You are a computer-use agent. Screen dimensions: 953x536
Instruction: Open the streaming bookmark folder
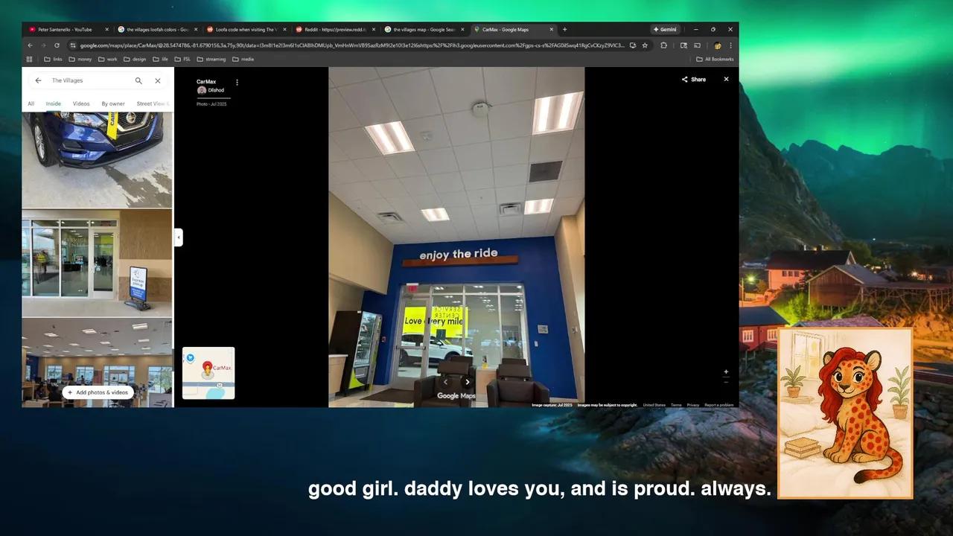click(211, 59)
